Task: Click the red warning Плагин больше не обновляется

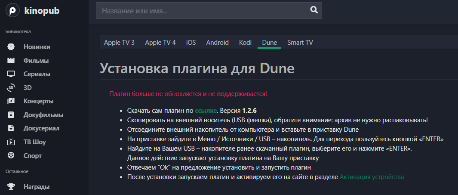Action: pos(188,94)
